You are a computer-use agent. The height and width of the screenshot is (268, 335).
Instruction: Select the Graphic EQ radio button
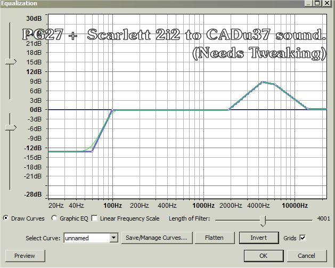coord(54,218)
